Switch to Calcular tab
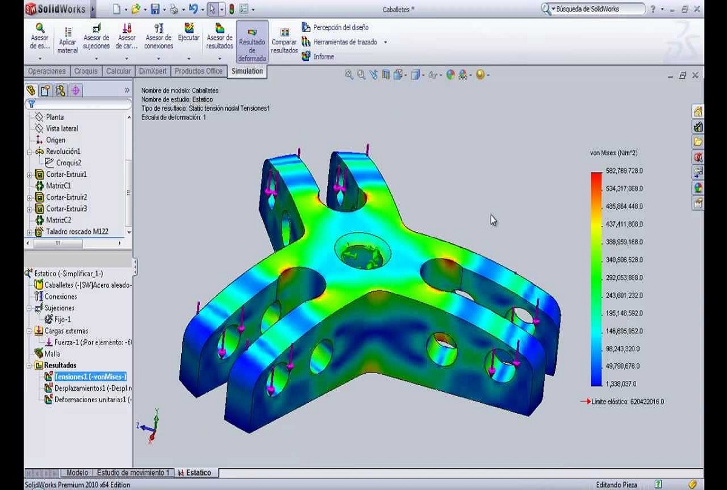 tap(118, 71)
